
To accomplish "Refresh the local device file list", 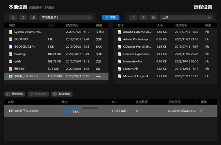I will [23, 17].
